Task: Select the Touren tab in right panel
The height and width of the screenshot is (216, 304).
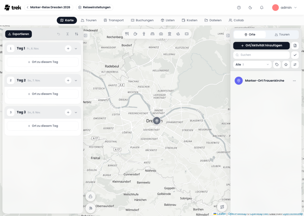Action: (x=282, y=35)
